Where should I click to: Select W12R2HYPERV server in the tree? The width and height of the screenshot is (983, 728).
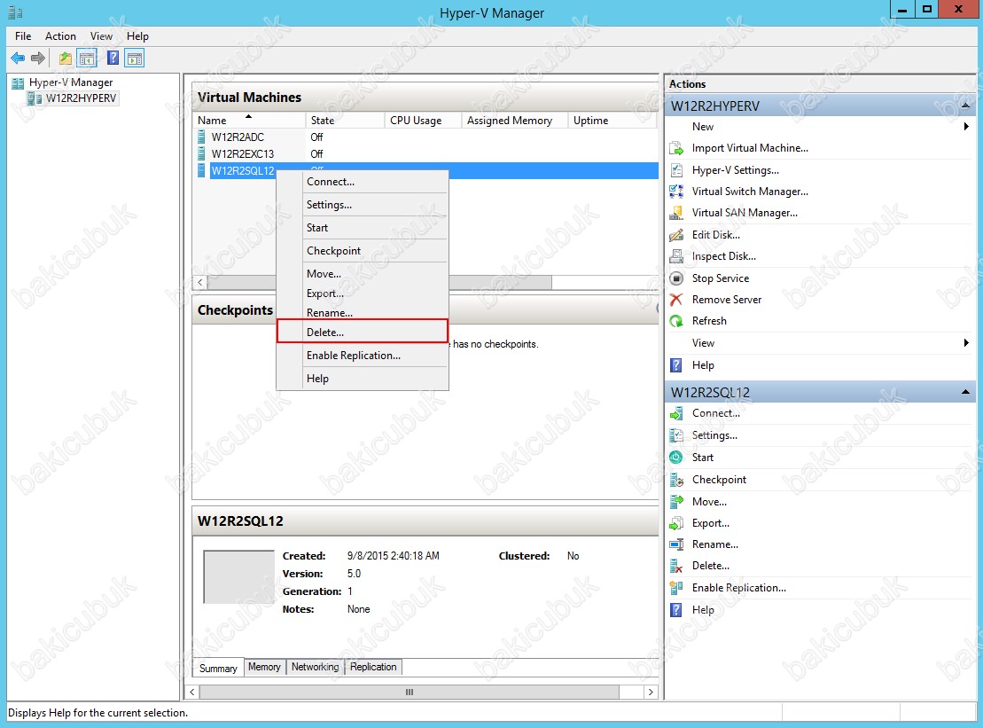[x=81, y=98]
